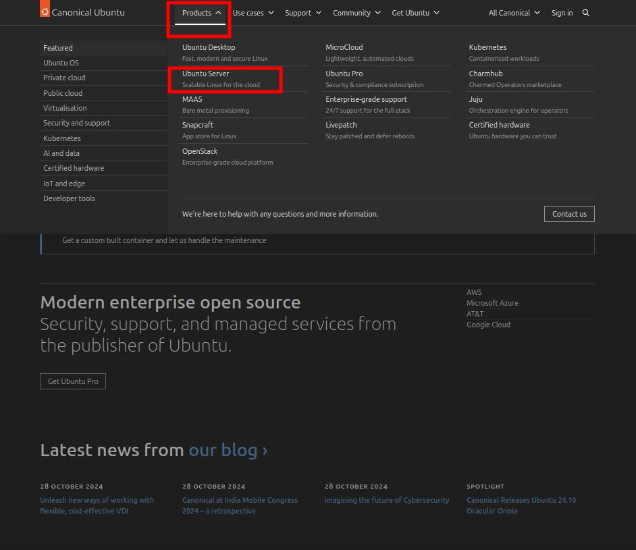Image resolution: width=636 pixels, height=550 pixels.
Task: Click the Microsoft Azure partner text
Action: point(492,303)
